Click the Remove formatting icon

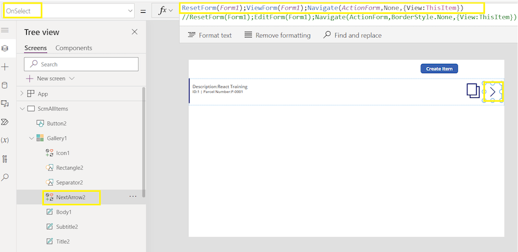pos(248,35)
